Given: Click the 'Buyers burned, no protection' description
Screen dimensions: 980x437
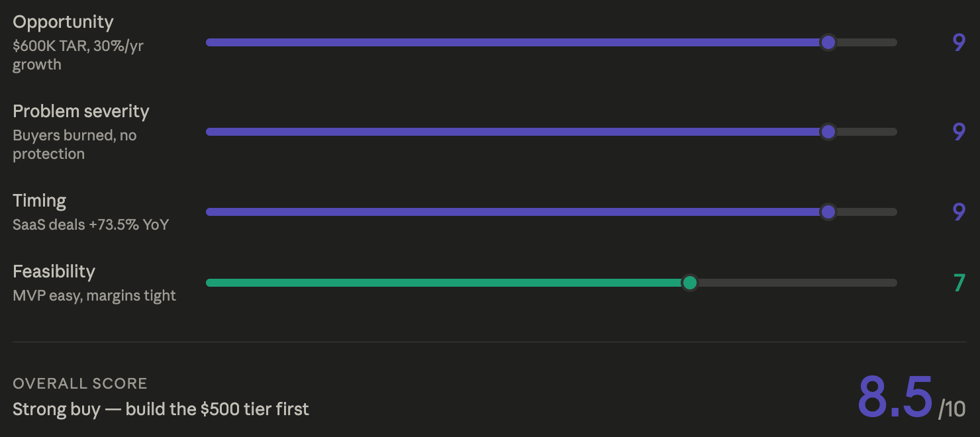Looking at the screenshot, I should click(x=75, y=144).
